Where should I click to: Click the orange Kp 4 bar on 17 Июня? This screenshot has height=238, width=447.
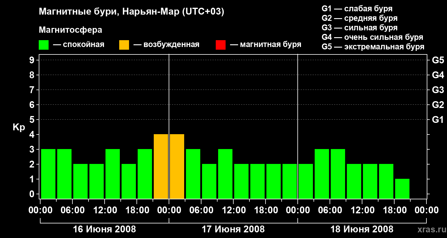tap(177, 167)
